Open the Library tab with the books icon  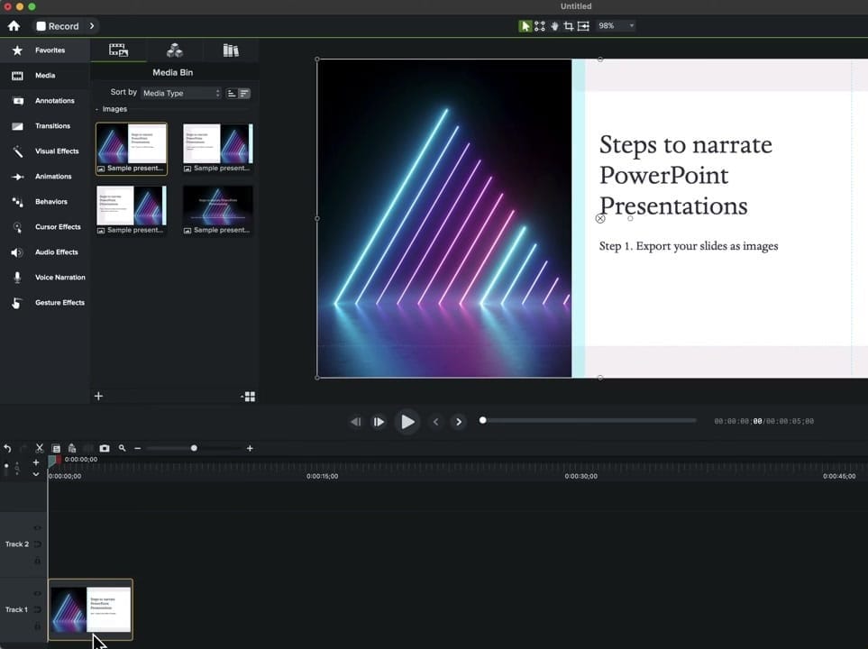pyautogui.click(x=231, y=50)
